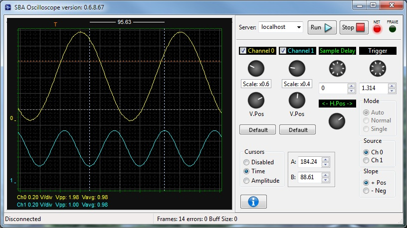The height and width of the screenshot is (228, 407).
Task: Decrease the Sample Delay value
Action: point(352,91)
